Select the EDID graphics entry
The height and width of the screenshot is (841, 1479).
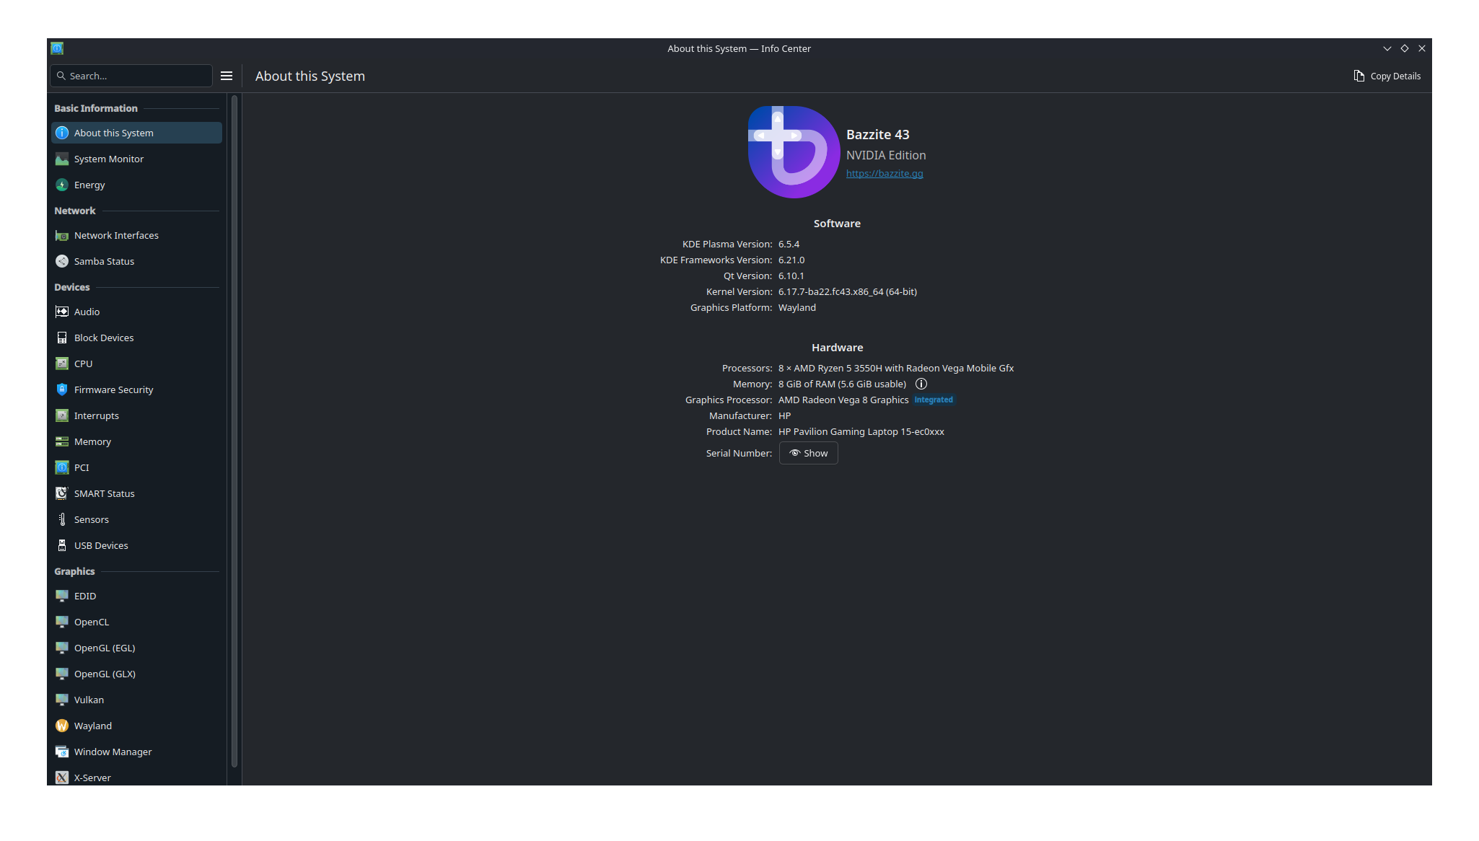pos(84,596)
